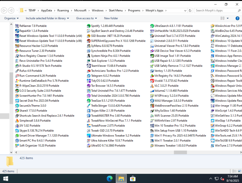Expand Include selected folder in library menu
Image resolution: width=242 pixels, height=183 pixels.
tap(47, 18)
